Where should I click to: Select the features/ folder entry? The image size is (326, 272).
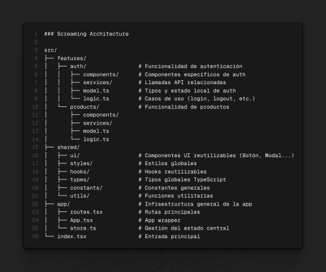72,58
